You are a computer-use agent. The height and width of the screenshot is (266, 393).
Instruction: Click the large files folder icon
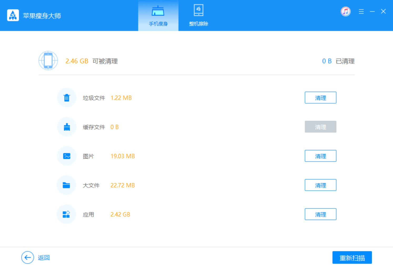(66, 185)
